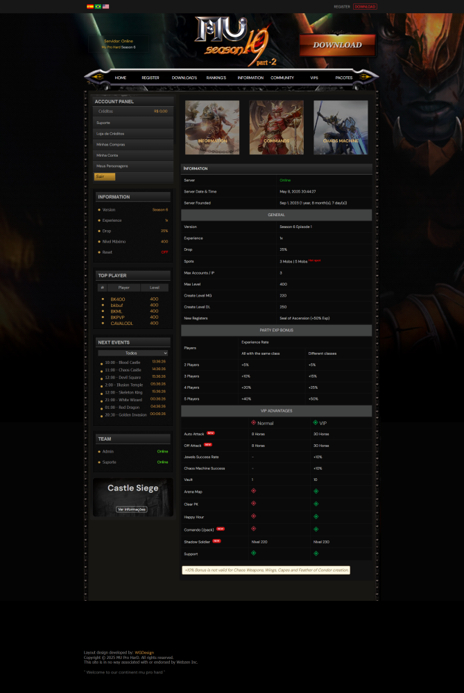Open Loja de Créditos in account panel
Screen dimensions: 464x693
[x=133, y=134]
